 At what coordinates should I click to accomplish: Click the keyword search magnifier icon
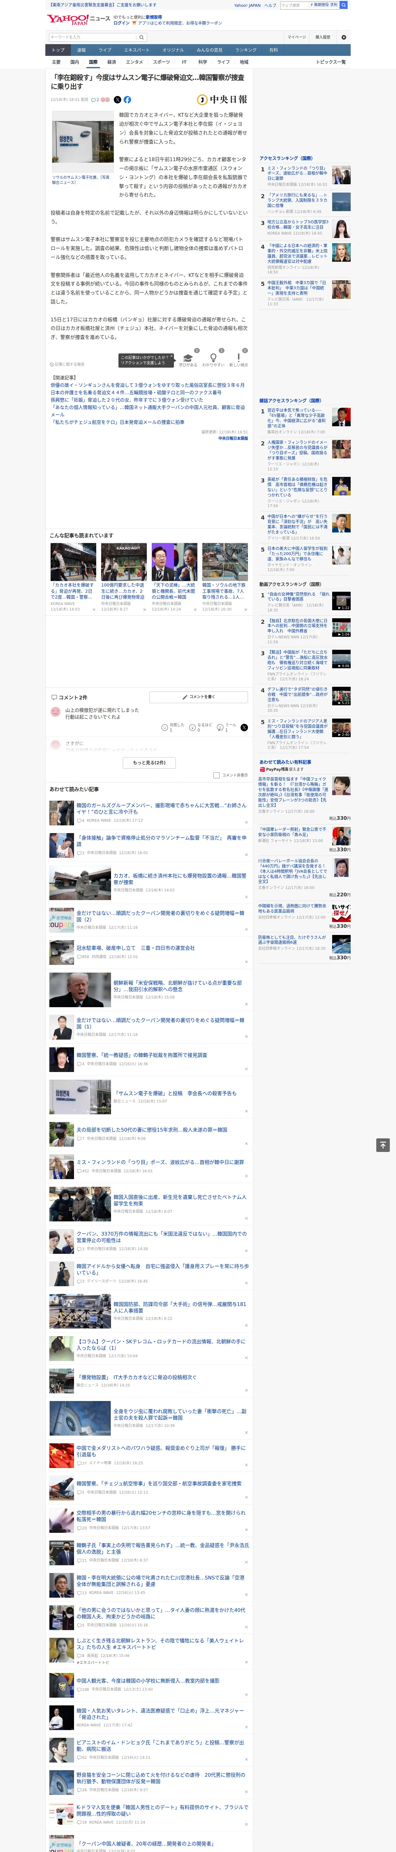click(142, 37)
